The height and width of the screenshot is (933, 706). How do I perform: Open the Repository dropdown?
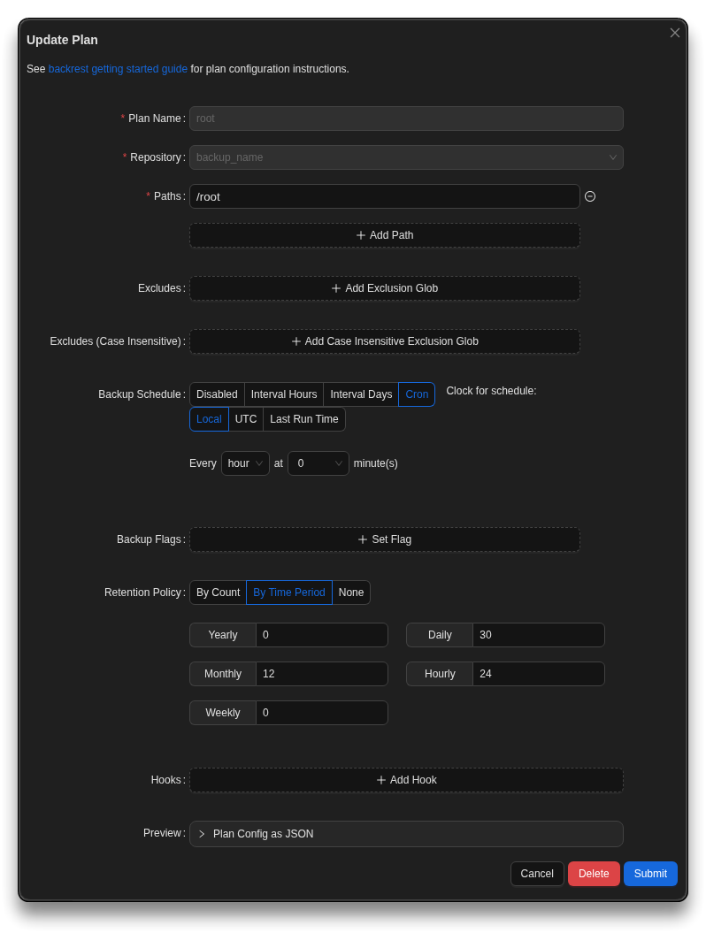coord(406,157)
